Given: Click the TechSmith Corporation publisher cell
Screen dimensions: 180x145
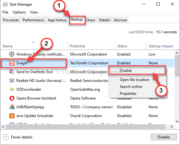Looking at the screenshot, I should 89,63.
